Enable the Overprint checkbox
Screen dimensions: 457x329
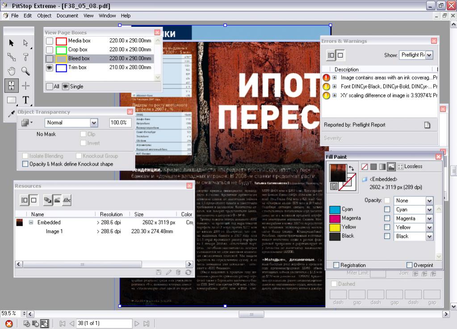coord(409,265)
